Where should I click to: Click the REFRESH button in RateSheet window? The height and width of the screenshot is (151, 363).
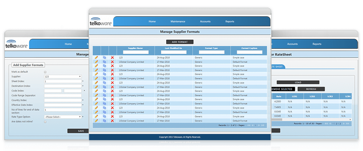[311, 89]
